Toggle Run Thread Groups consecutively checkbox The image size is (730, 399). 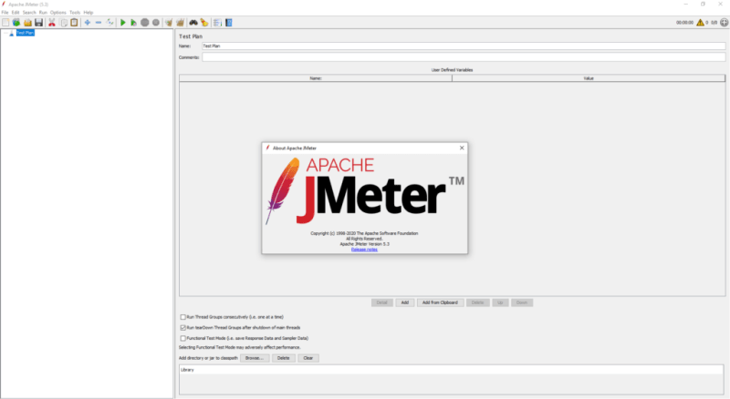pos(183,317)
